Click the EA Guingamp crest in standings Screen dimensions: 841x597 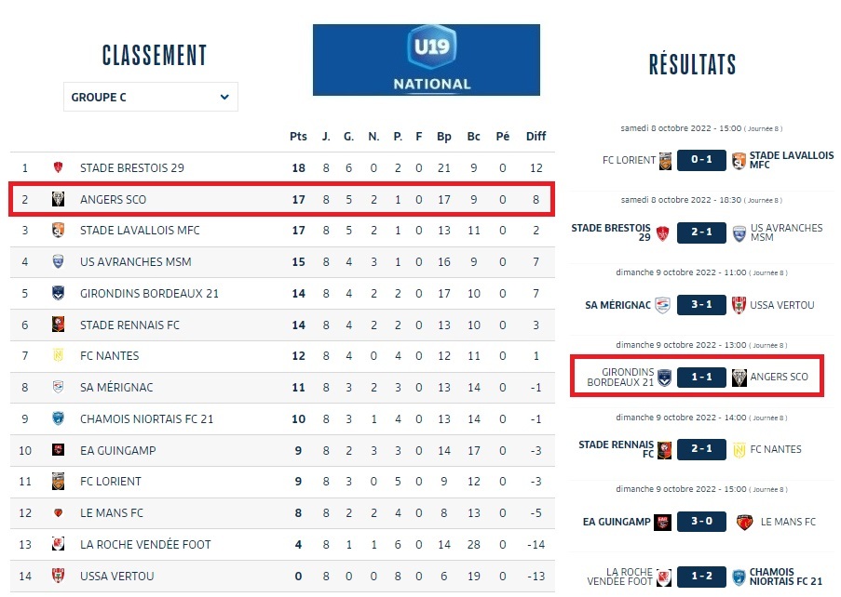(x=58, y=450)
